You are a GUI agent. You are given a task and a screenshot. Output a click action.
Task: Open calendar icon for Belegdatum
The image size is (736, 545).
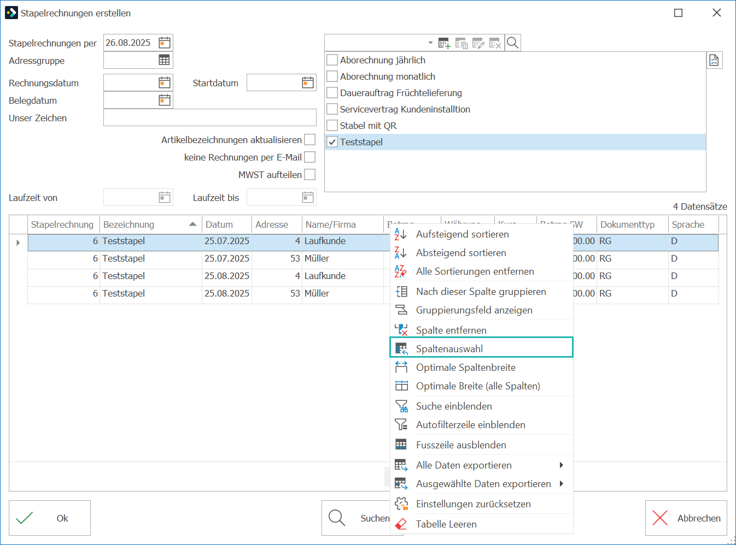tap(165, 100)
